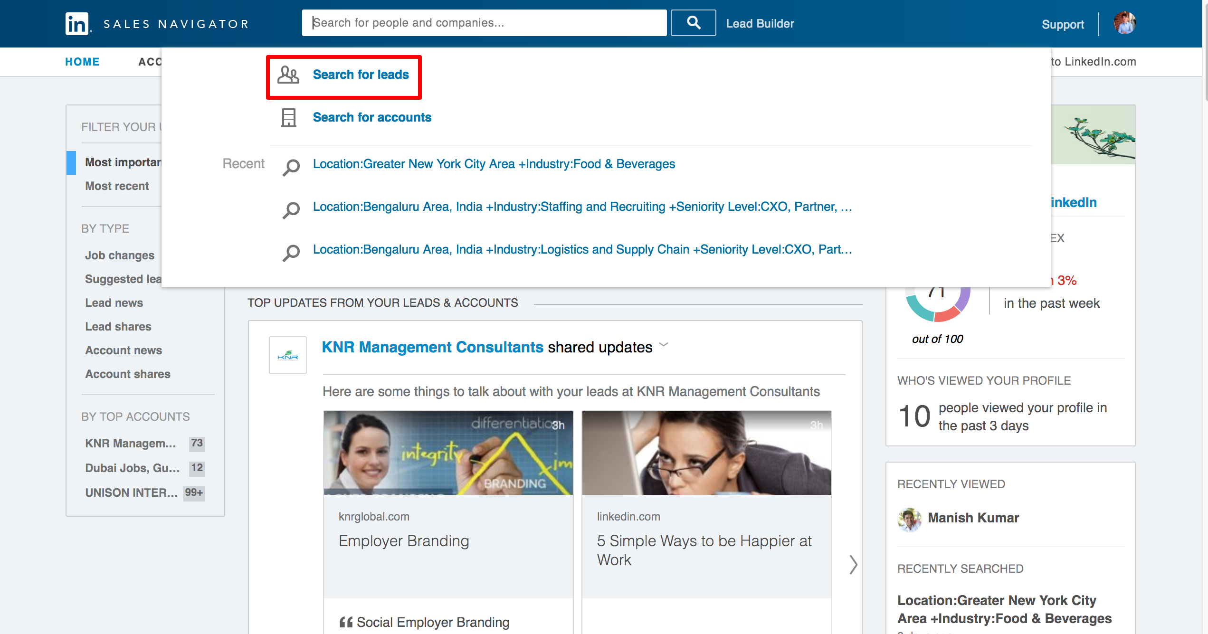This screenshot has width=1208, height=634.
Task: Switch to the HOME tab
Action: (x=82, y=61)
